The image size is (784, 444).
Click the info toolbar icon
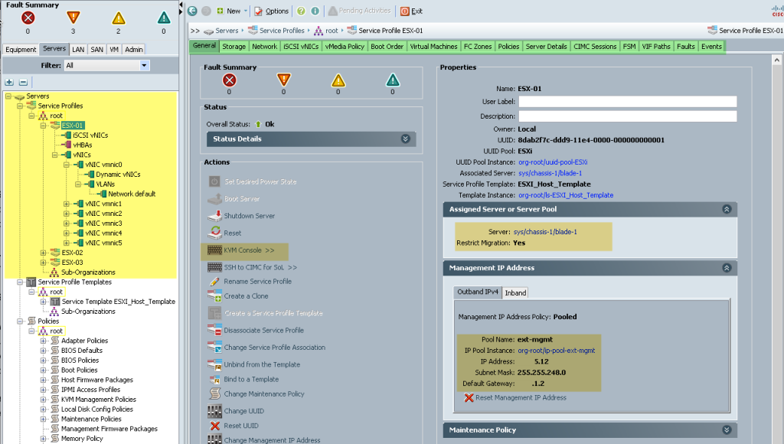click(x=315, y=11)
